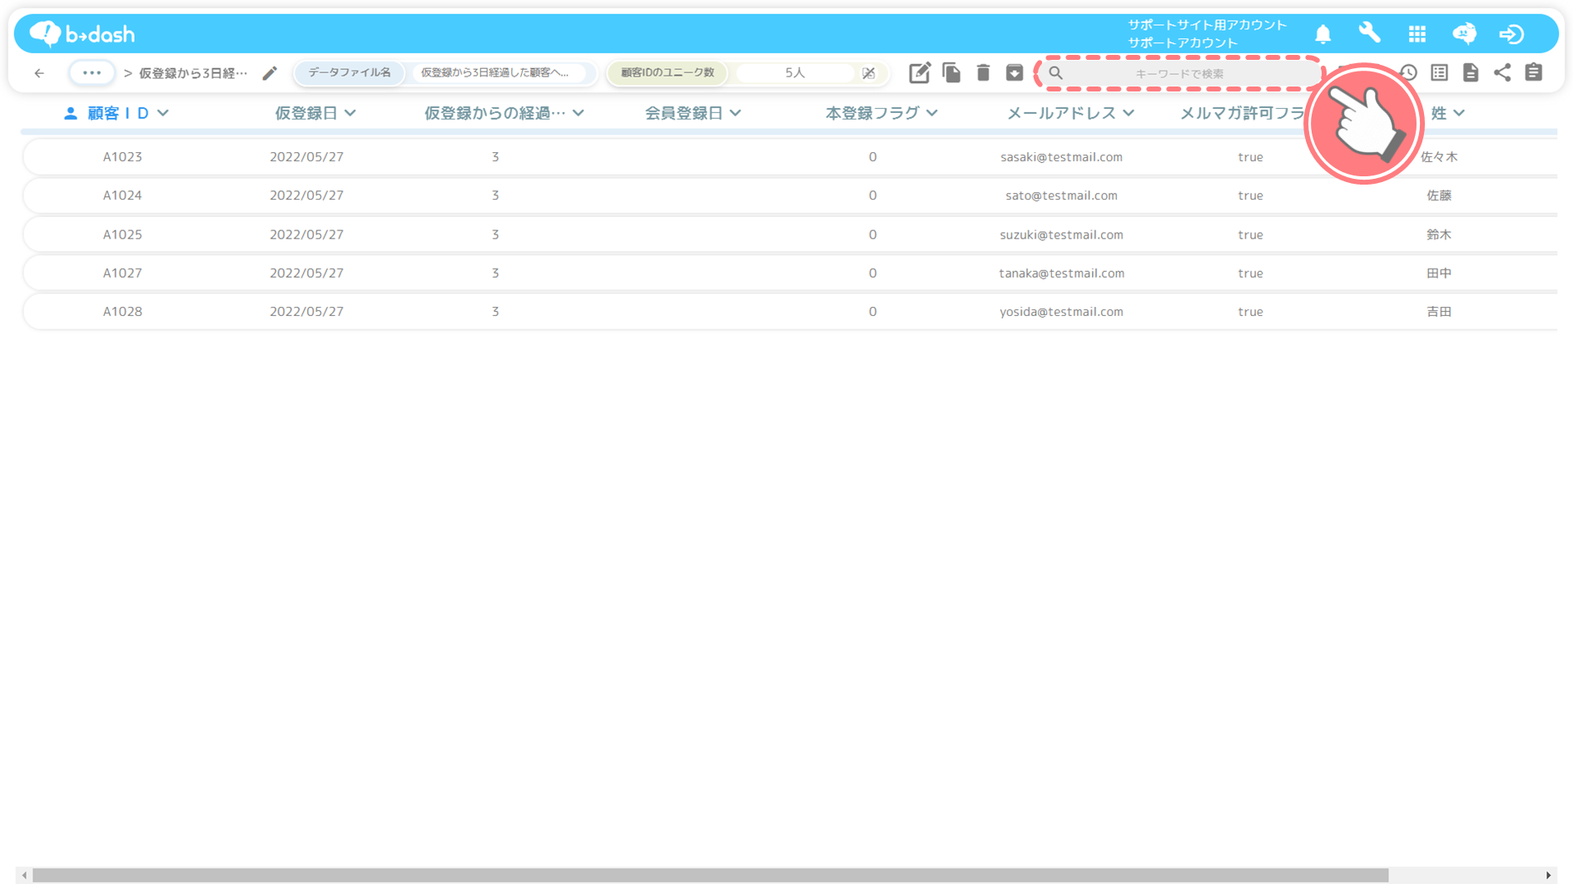Click the document file icon
1573x884 pixels.
click(1471, 73)
